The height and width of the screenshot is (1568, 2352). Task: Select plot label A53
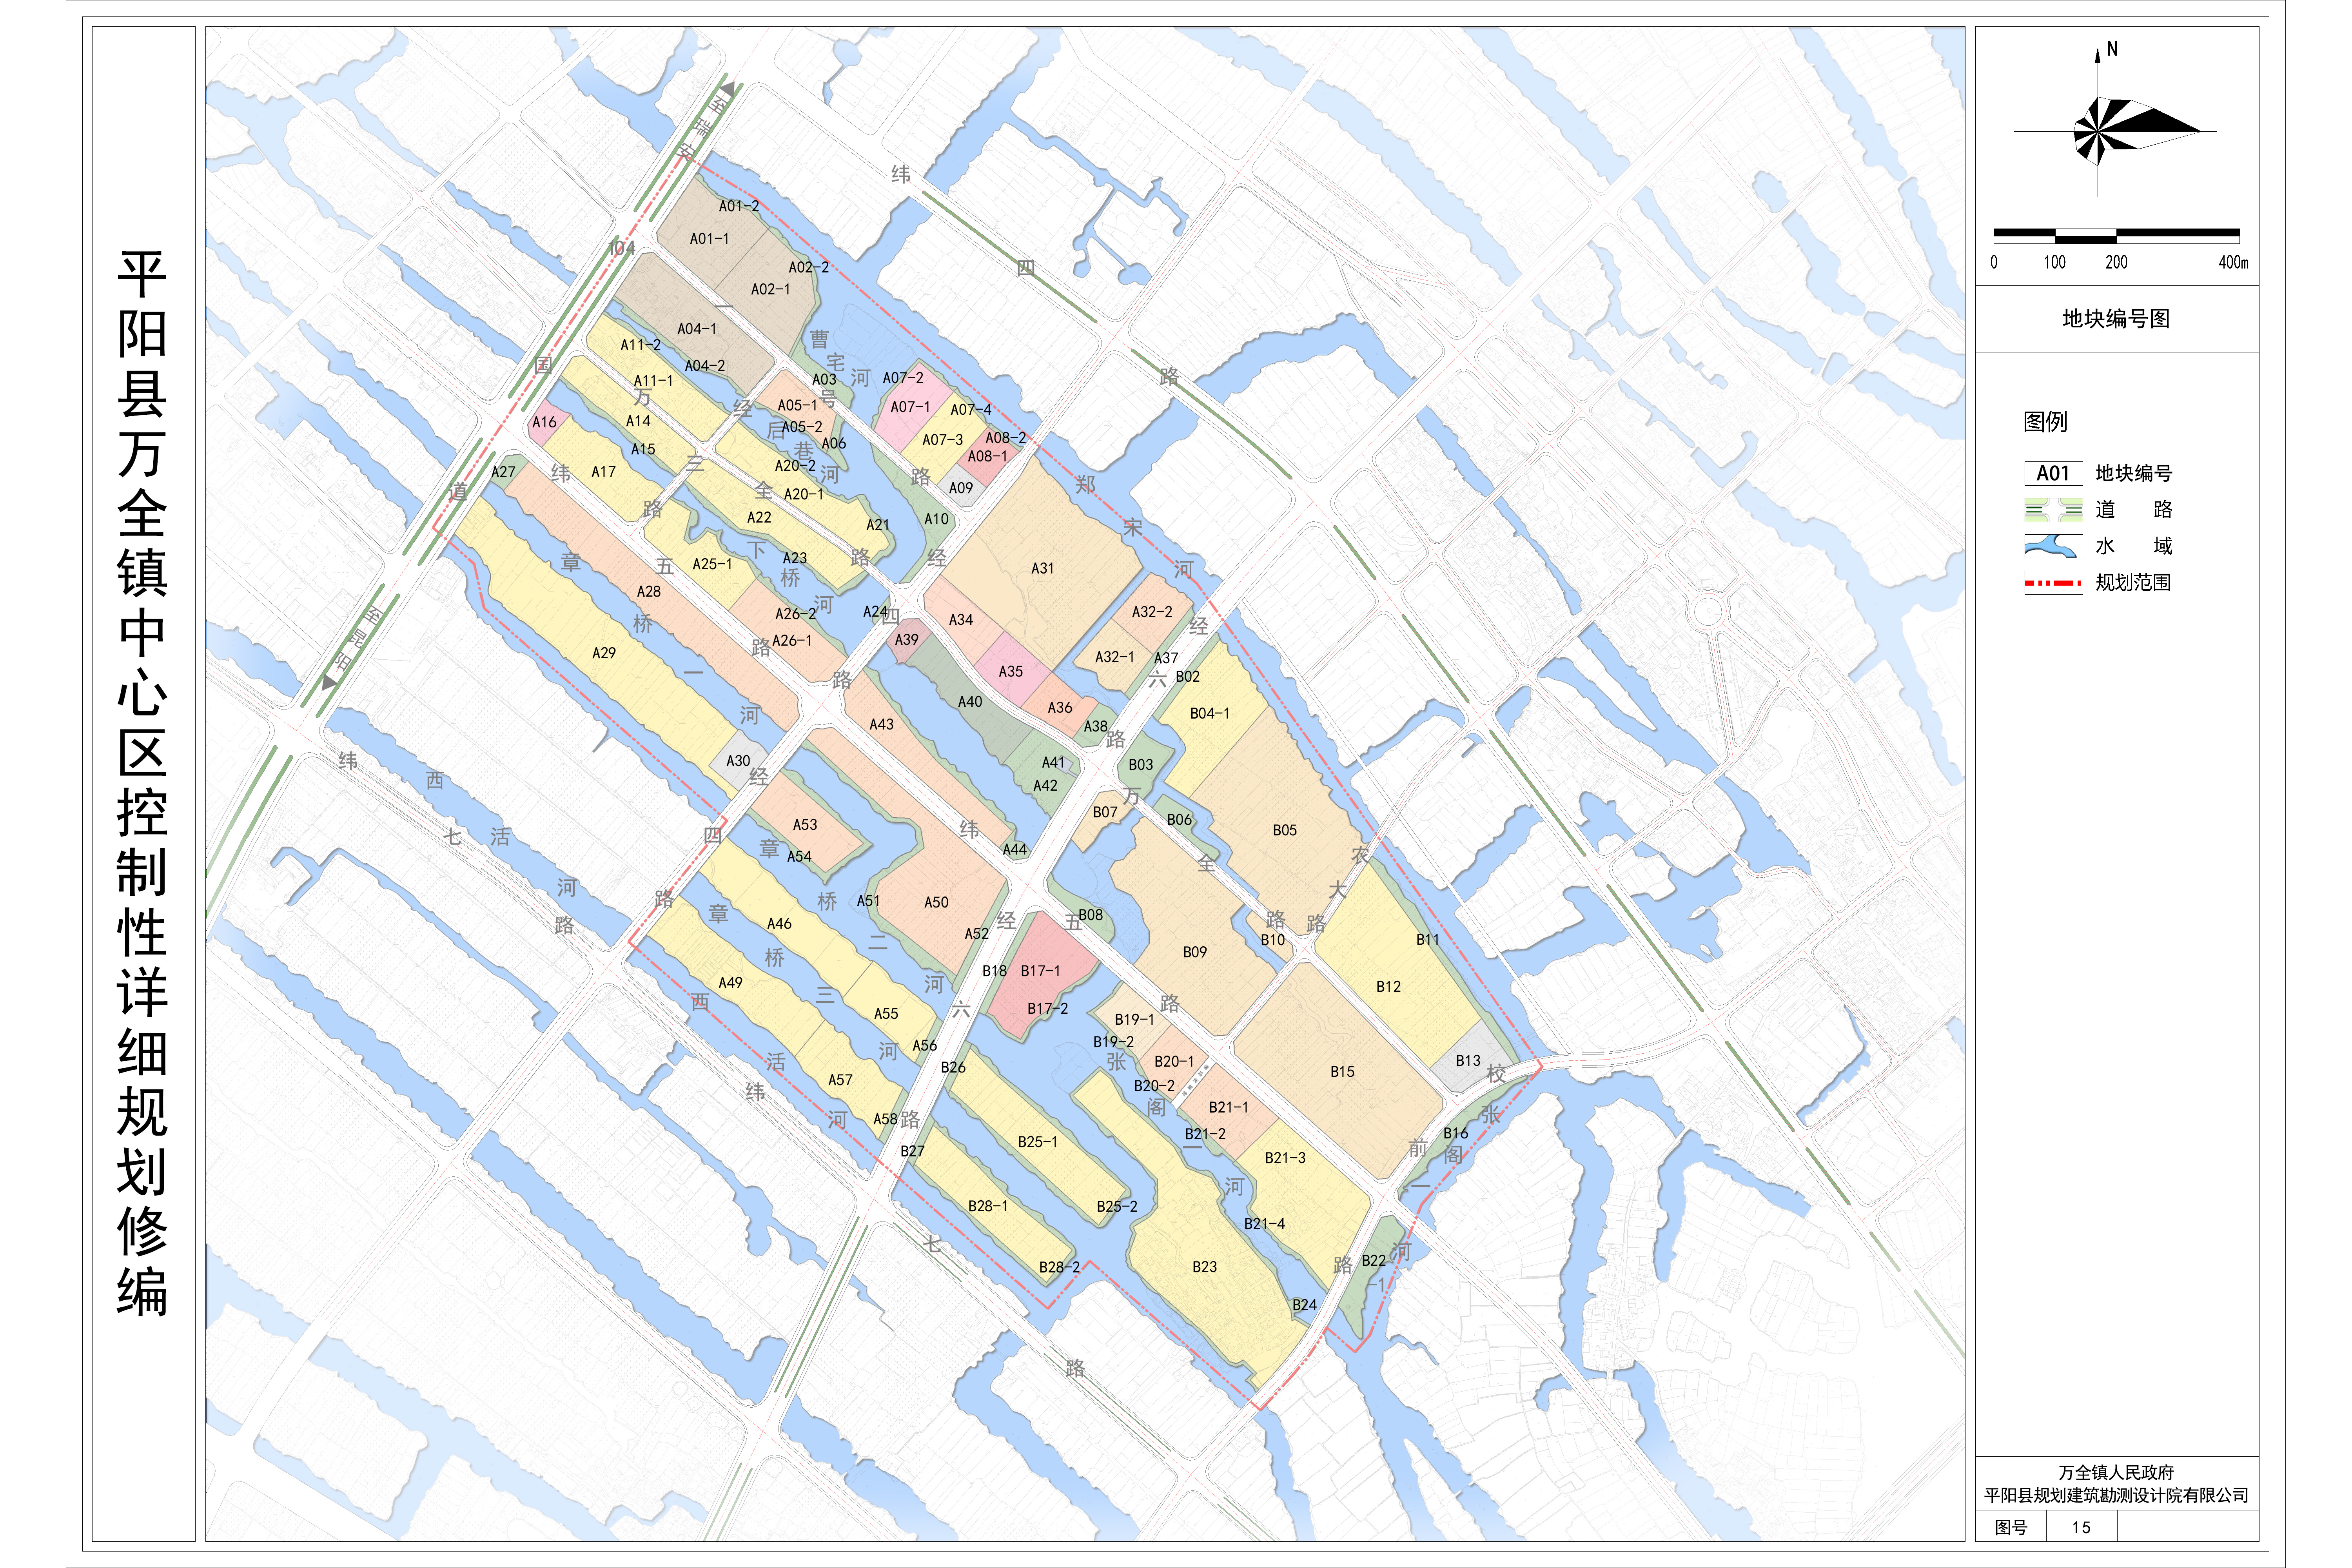[x=805, y=825]
